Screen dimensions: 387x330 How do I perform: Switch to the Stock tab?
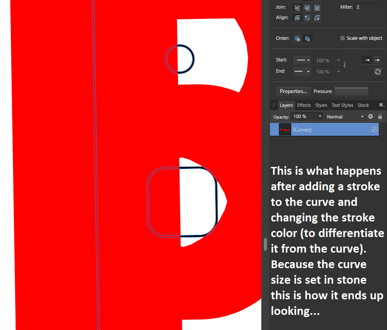pos(363,105)
